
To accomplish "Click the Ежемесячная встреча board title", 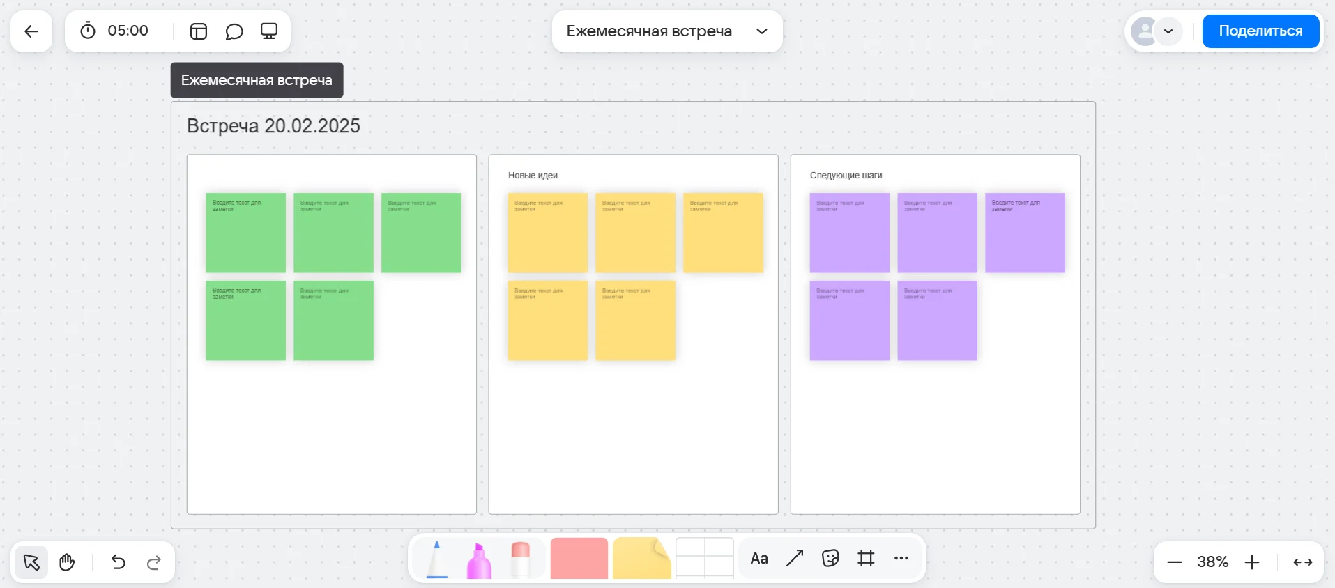I will coord(649,31).
